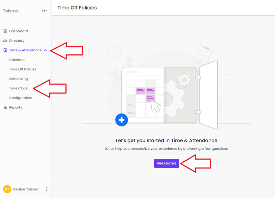This screenshot has width=275, height=198.
Task: Open the Reports section
Action: (x=15, y=107)
